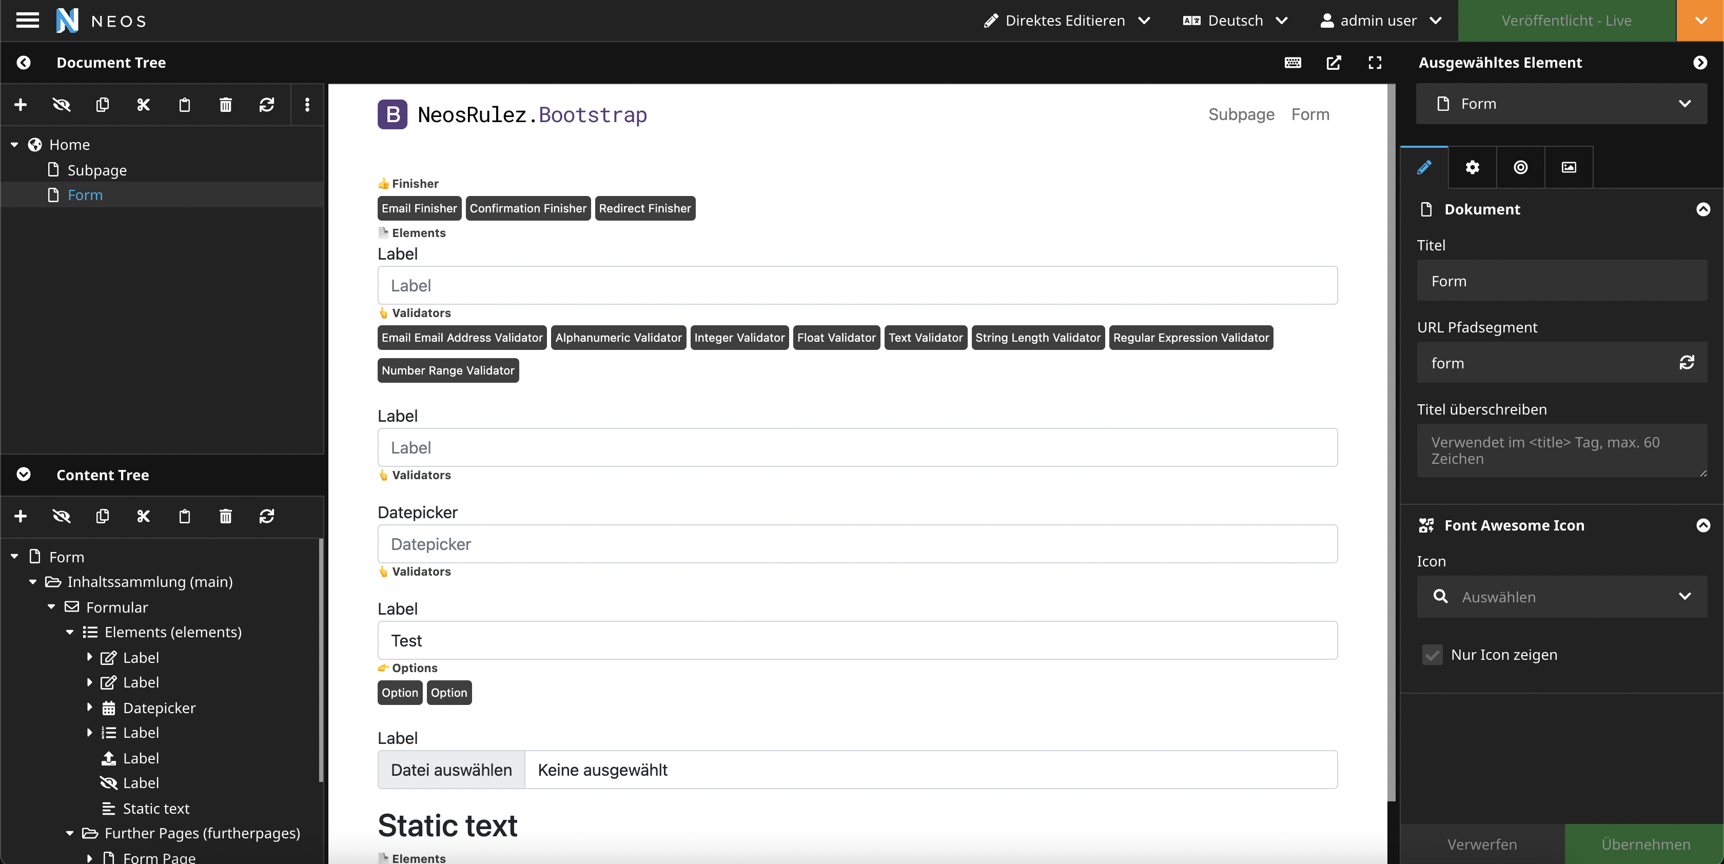Screen dimensions: 1724x864
Task: Click keyboard shortcuts icon in top bar
Action: pyautogui.click(x=1292, y=62)
